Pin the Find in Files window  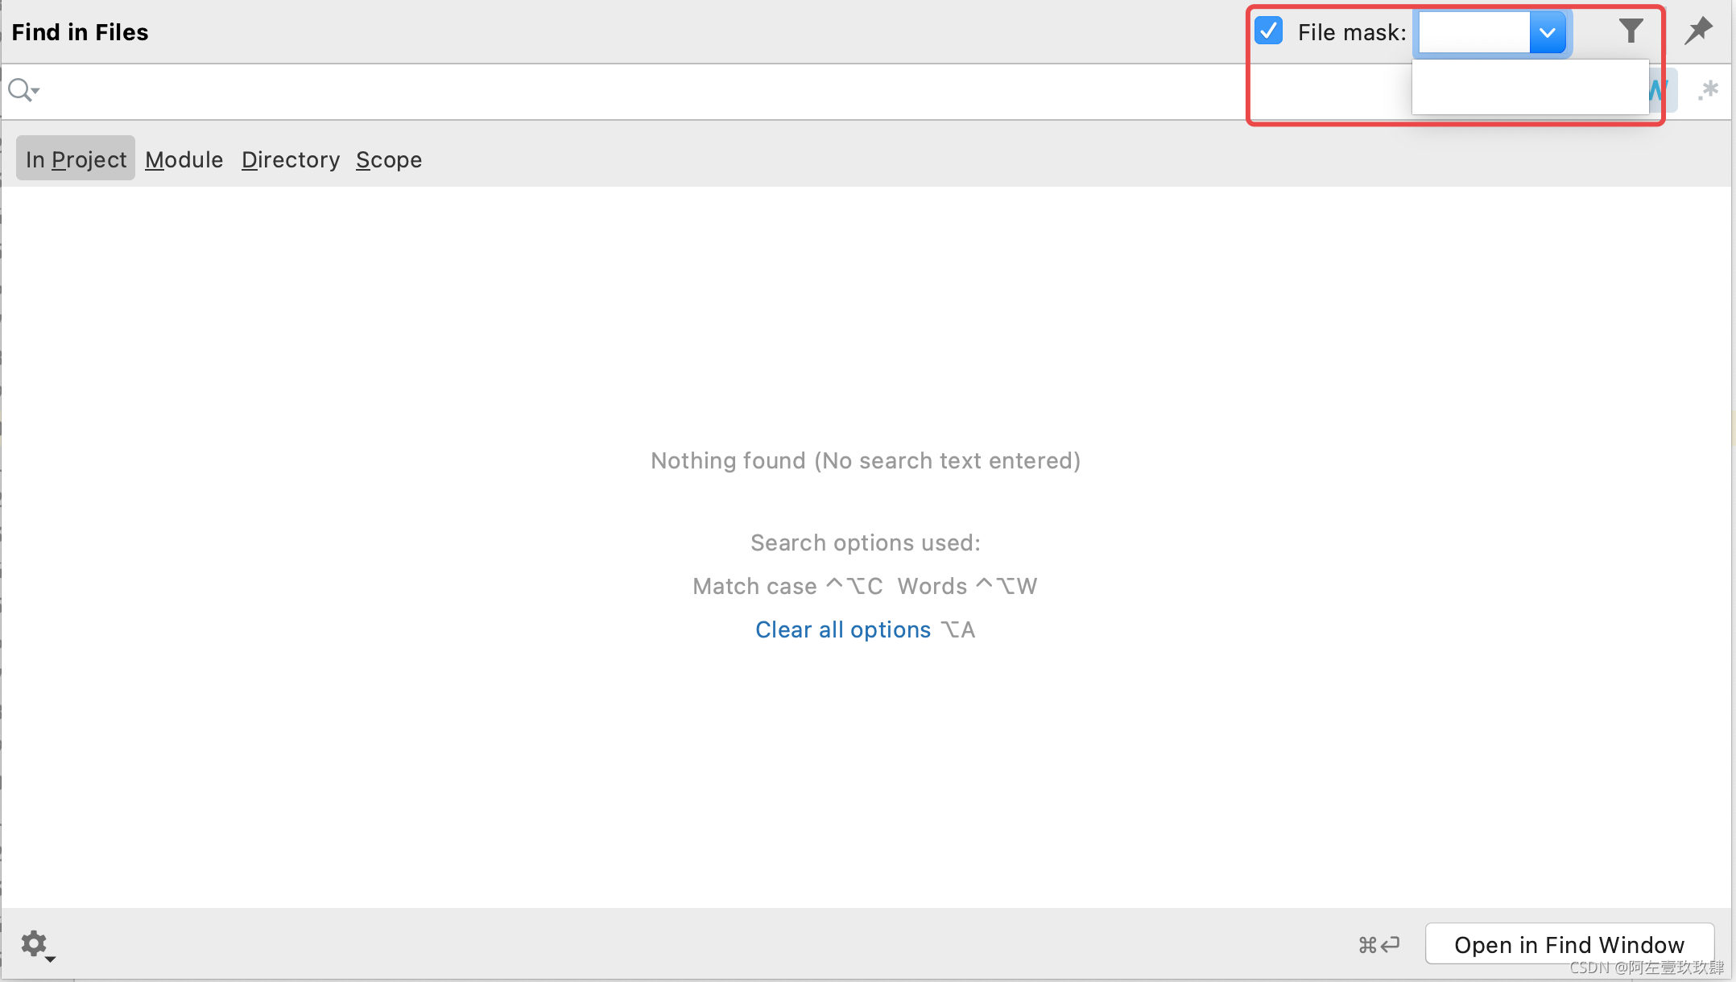tap(1699, 31)
